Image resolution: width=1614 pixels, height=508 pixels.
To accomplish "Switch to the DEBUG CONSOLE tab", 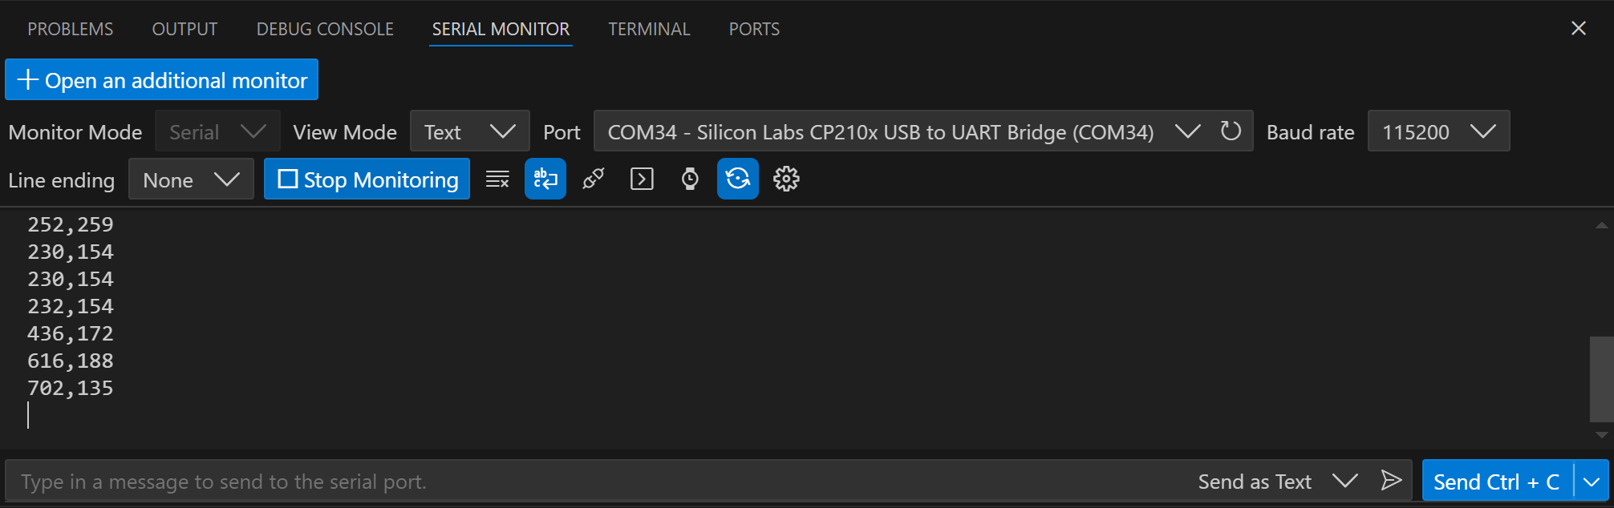I will (x=325, y=29).
